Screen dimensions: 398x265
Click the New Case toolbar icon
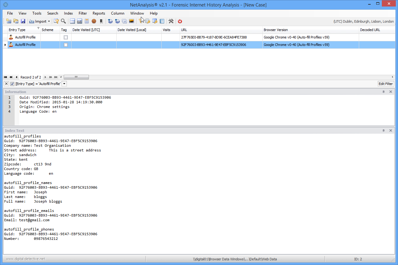click(9, 21)
